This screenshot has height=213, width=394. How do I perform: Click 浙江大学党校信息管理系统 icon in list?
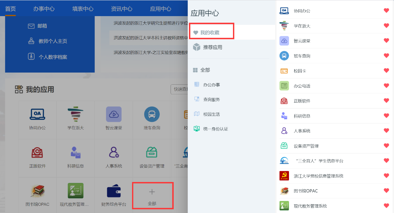(284, 176)
